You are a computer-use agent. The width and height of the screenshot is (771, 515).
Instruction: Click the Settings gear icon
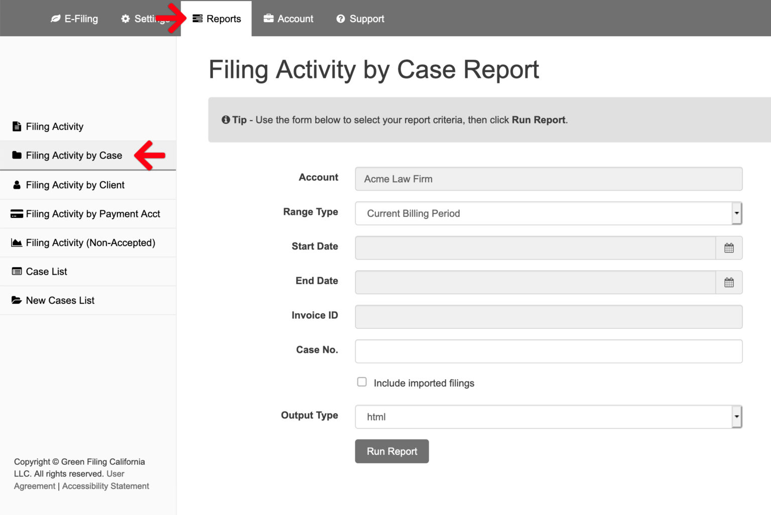pyautogui.click(x=124, y=19)
